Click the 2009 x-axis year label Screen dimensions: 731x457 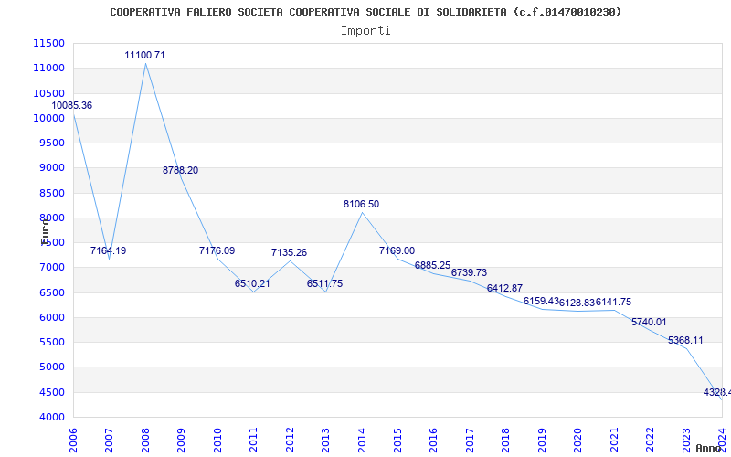pyautogui.click(x=181, y=440)
